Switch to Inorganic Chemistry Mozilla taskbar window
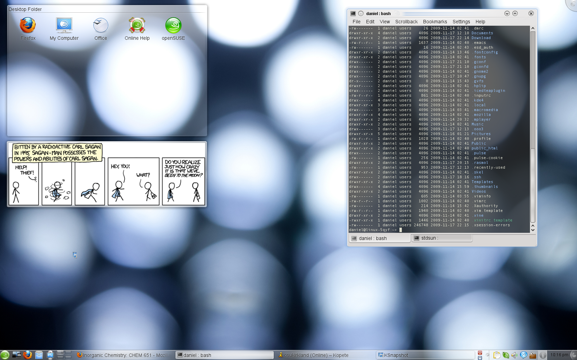 point(124,355)
